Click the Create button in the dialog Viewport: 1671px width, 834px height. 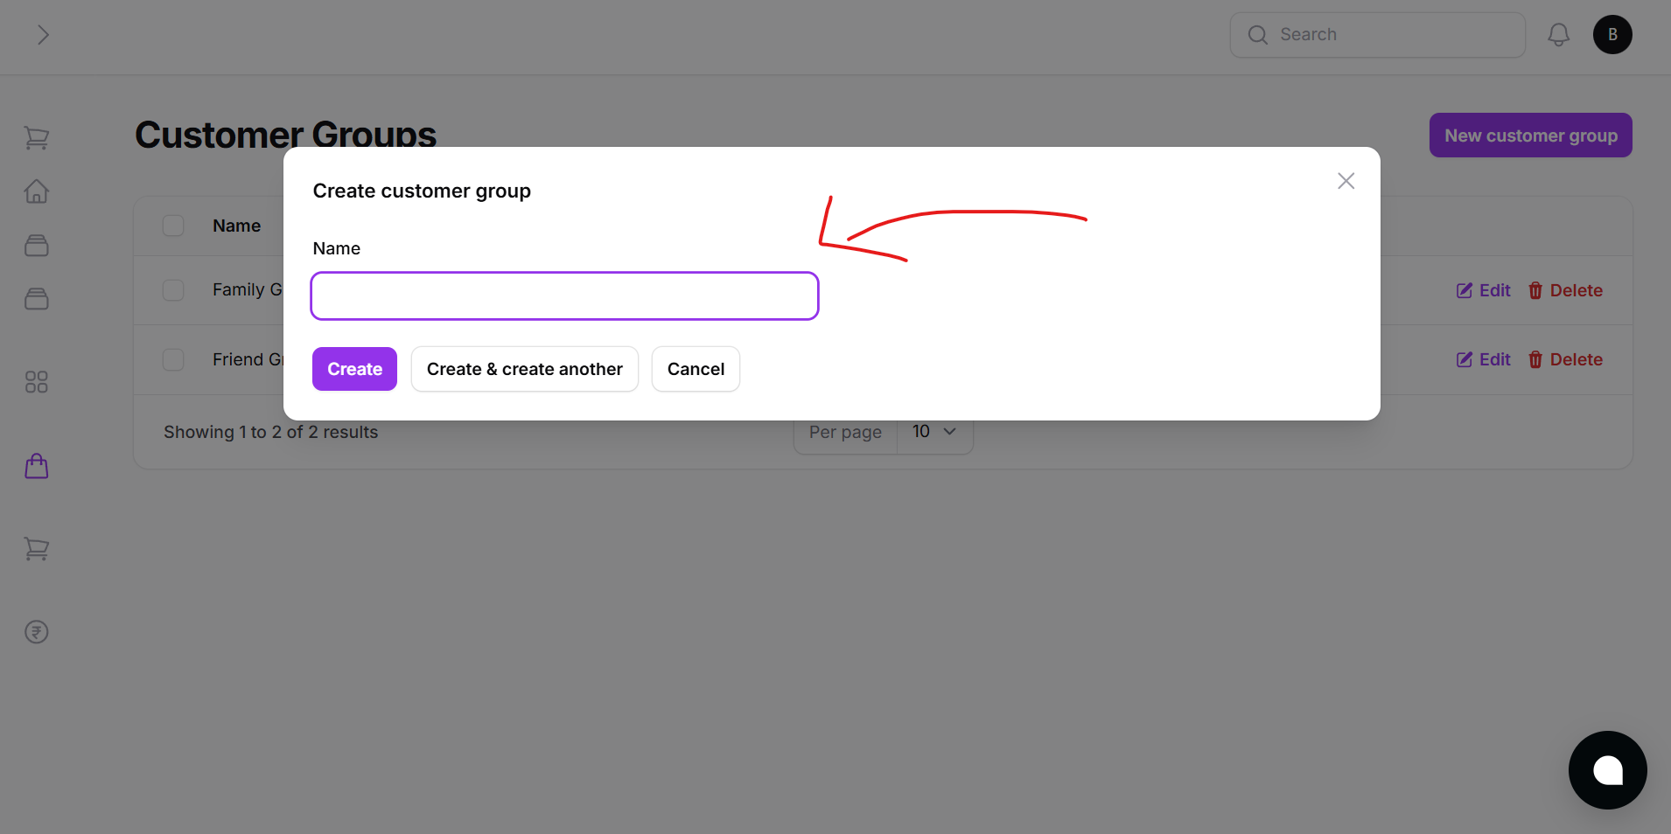[353, 368]
